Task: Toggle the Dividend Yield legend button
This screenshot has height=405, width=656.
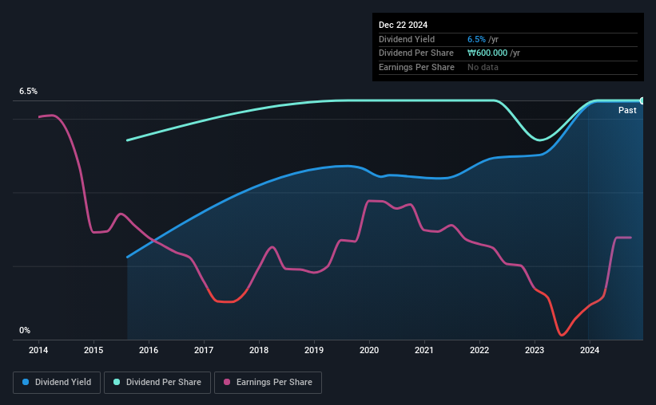Action: pyautogui.click(x=57, y=383)
